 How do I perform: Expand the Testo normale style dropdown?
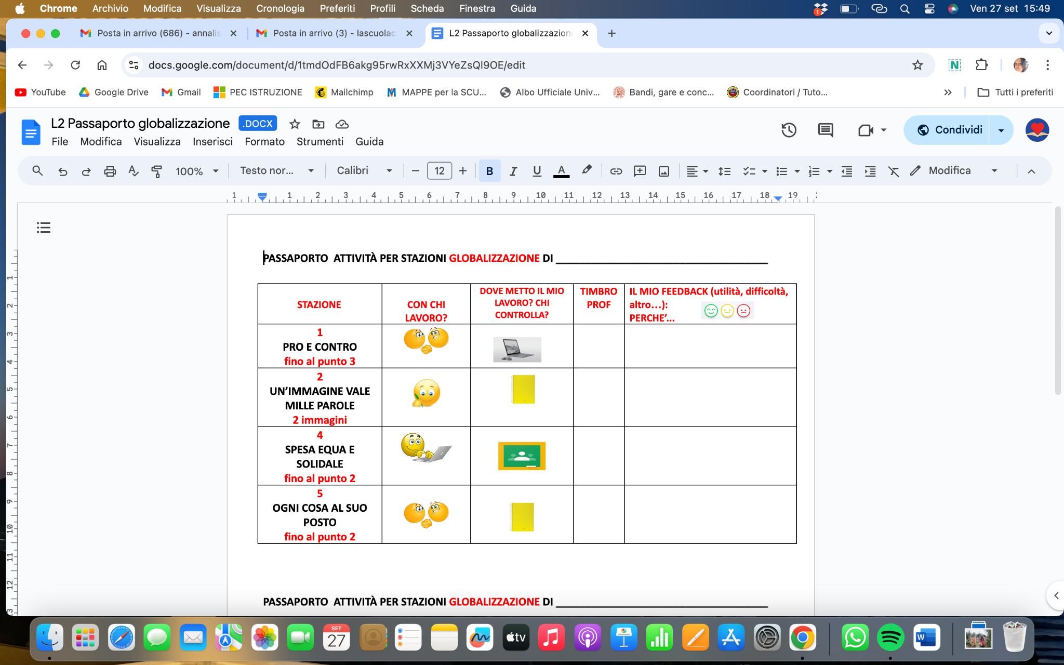[276, 171]
